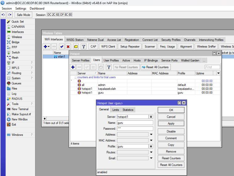Open Log window

(x=14, y=94)
